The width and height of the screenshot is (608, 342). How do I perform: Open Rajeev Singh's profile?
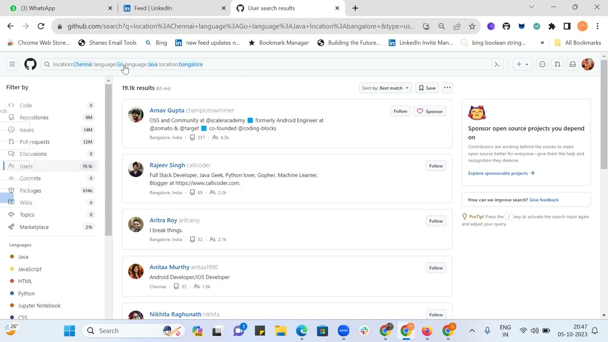[x=167, y=165]
